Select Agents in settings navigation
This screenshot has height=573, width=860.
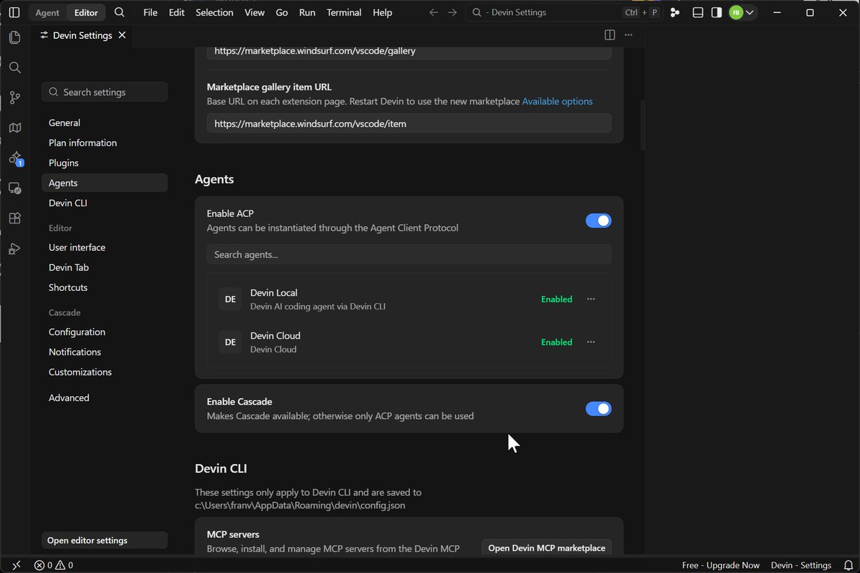tap(105, 183)
